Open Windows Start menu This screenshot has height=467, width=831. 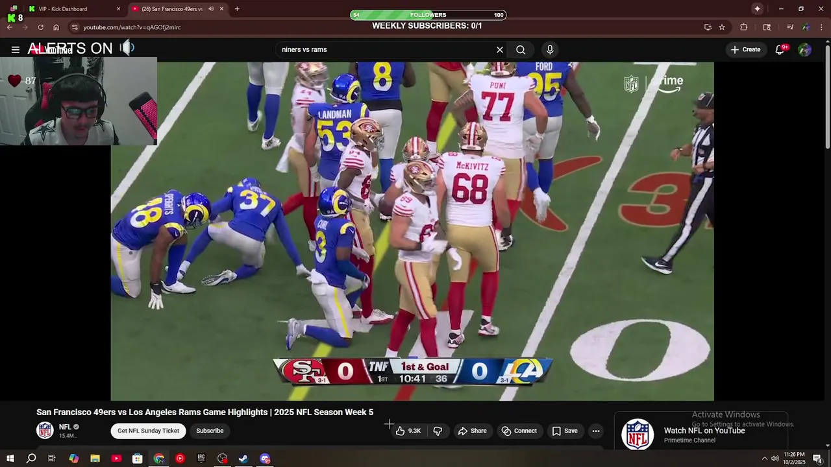(10, 459)
